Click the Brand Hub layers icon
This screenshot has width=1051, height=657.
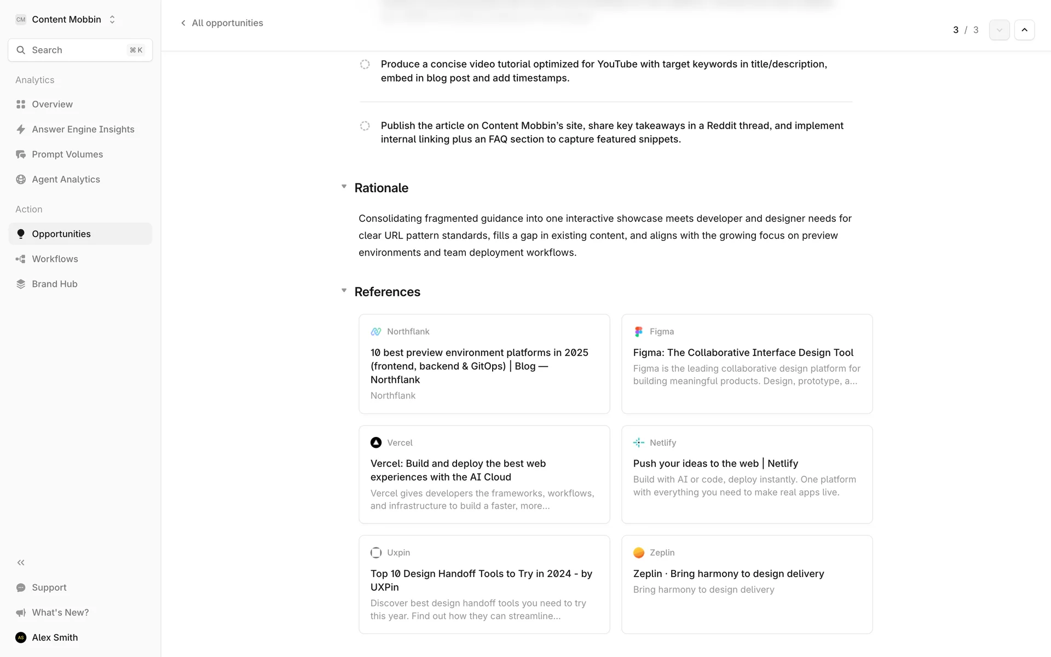click(21, 284)
